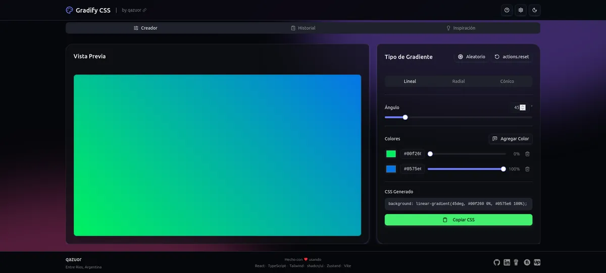Copy the CSS with Copiar CSS button

pyautogui.click(x=459, y=220)
